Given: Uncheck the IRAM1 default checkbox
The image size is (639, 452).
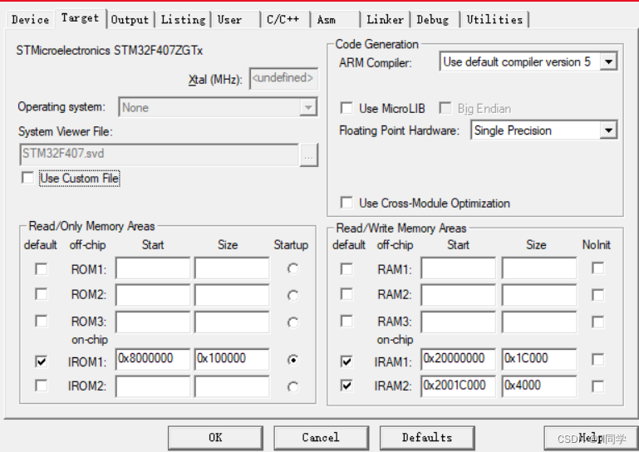Looking at the screenshot, I should point(347,361).
